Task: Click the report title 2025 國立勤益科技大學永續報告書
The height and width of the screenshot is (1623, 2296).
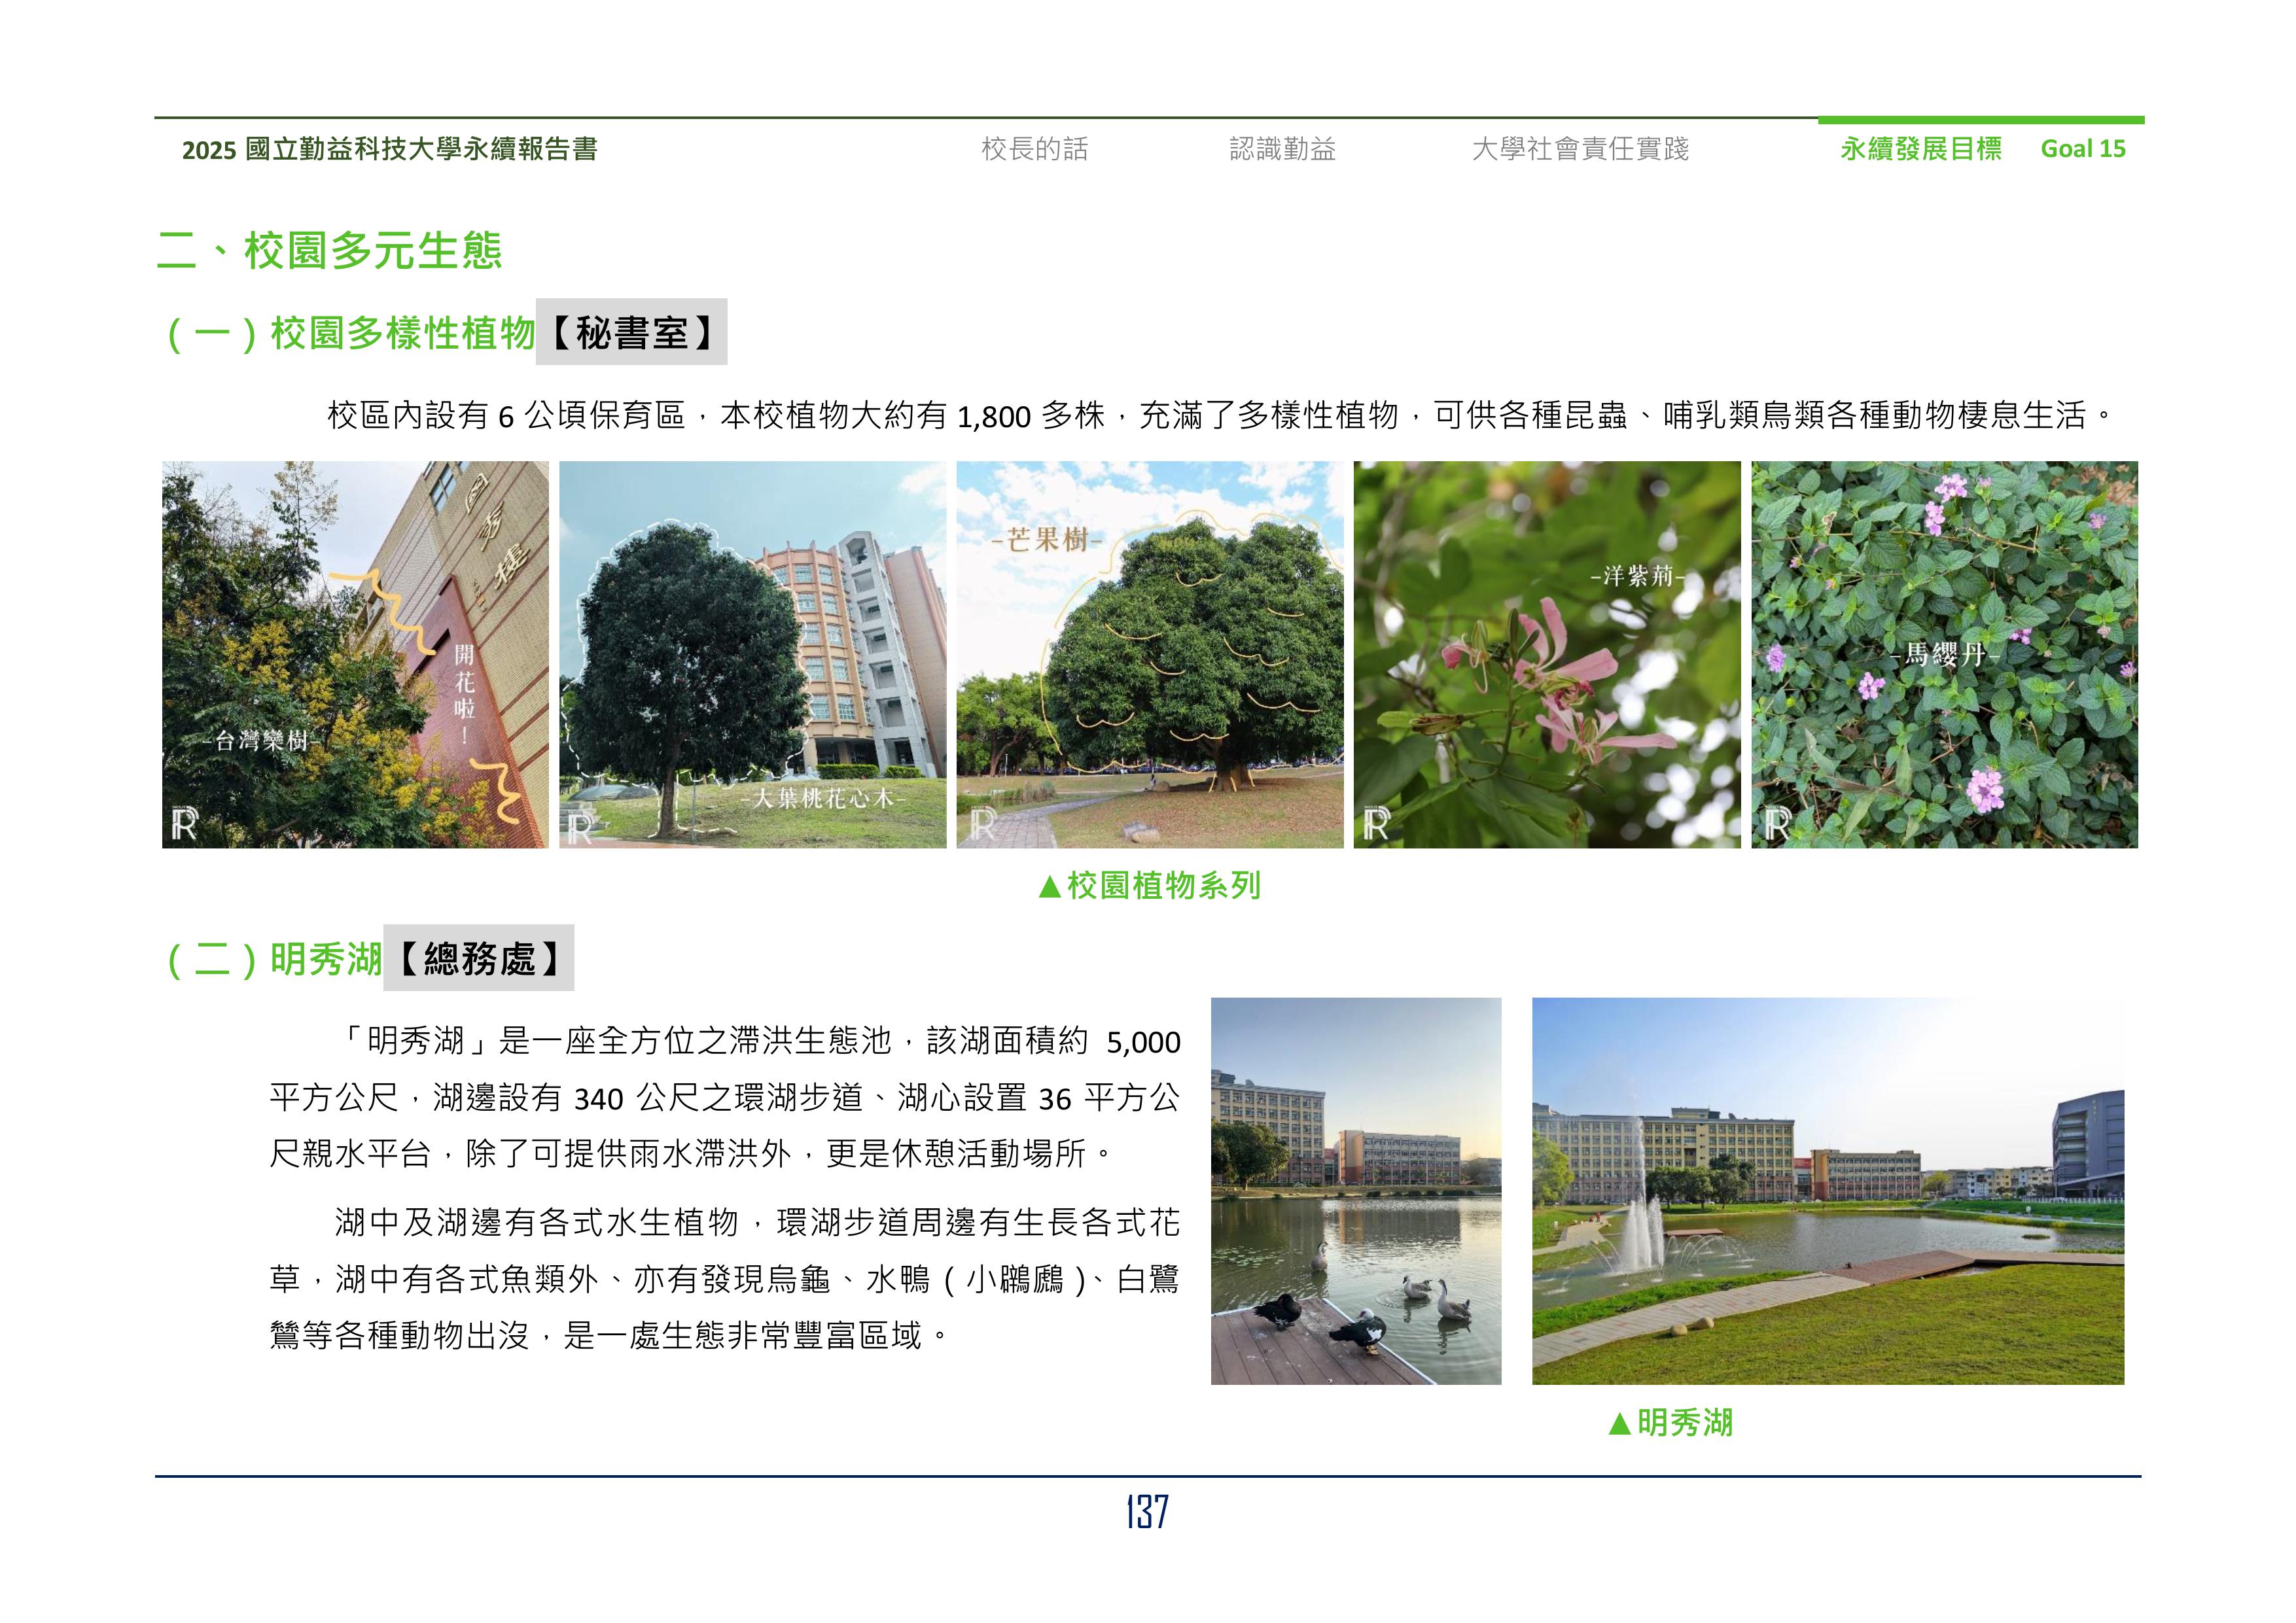Action: tap(389, 149)
